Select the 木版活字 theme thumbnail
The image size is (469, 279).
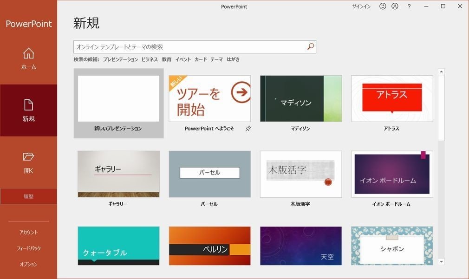(x=301, y=174)
